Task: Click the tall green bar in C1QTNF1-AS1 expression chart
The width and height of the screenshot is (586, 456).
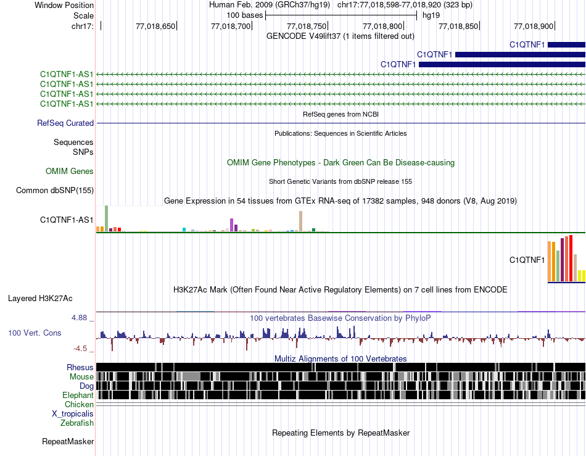Action: tap(107, 218)
